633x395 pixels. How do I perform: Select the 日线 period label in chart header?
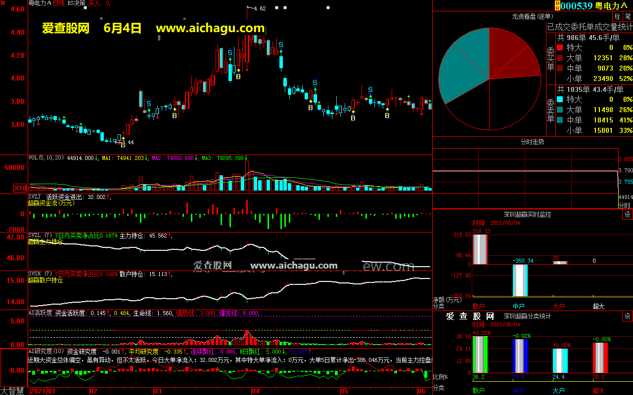click(x=59, y=3)
